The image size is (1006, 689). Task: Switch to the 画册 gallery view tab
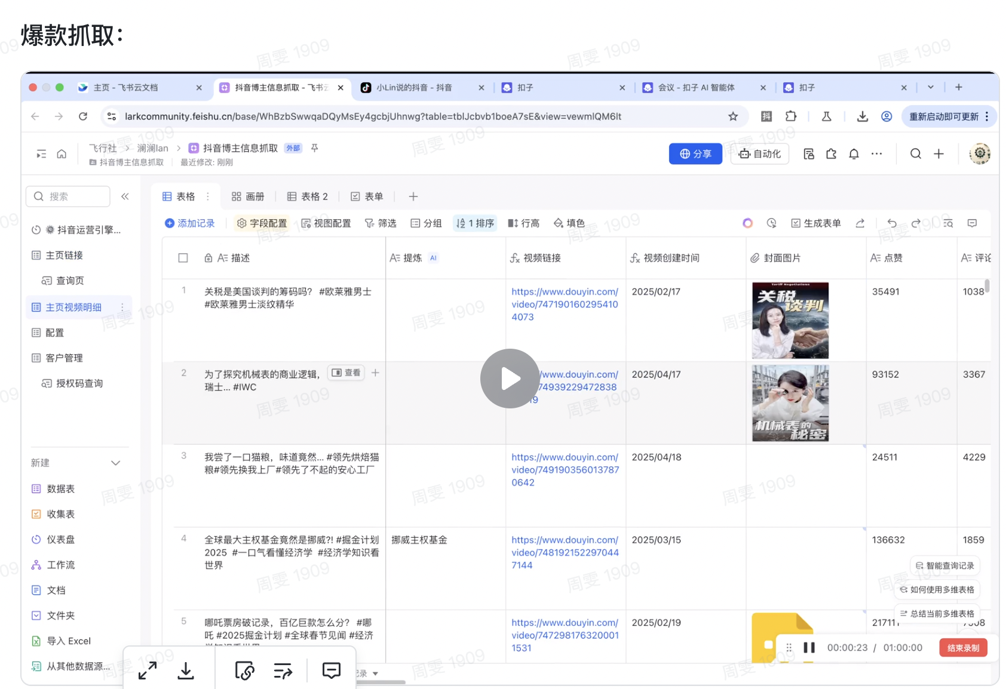point(248,196)
